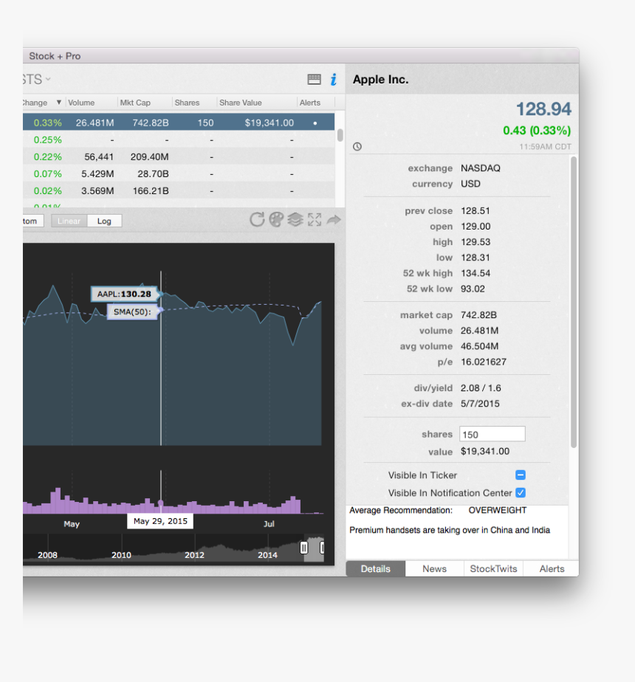This screenshot has width=635, height=682.
Task: Click the p/e value 16.021627
Action: [483, 362]
